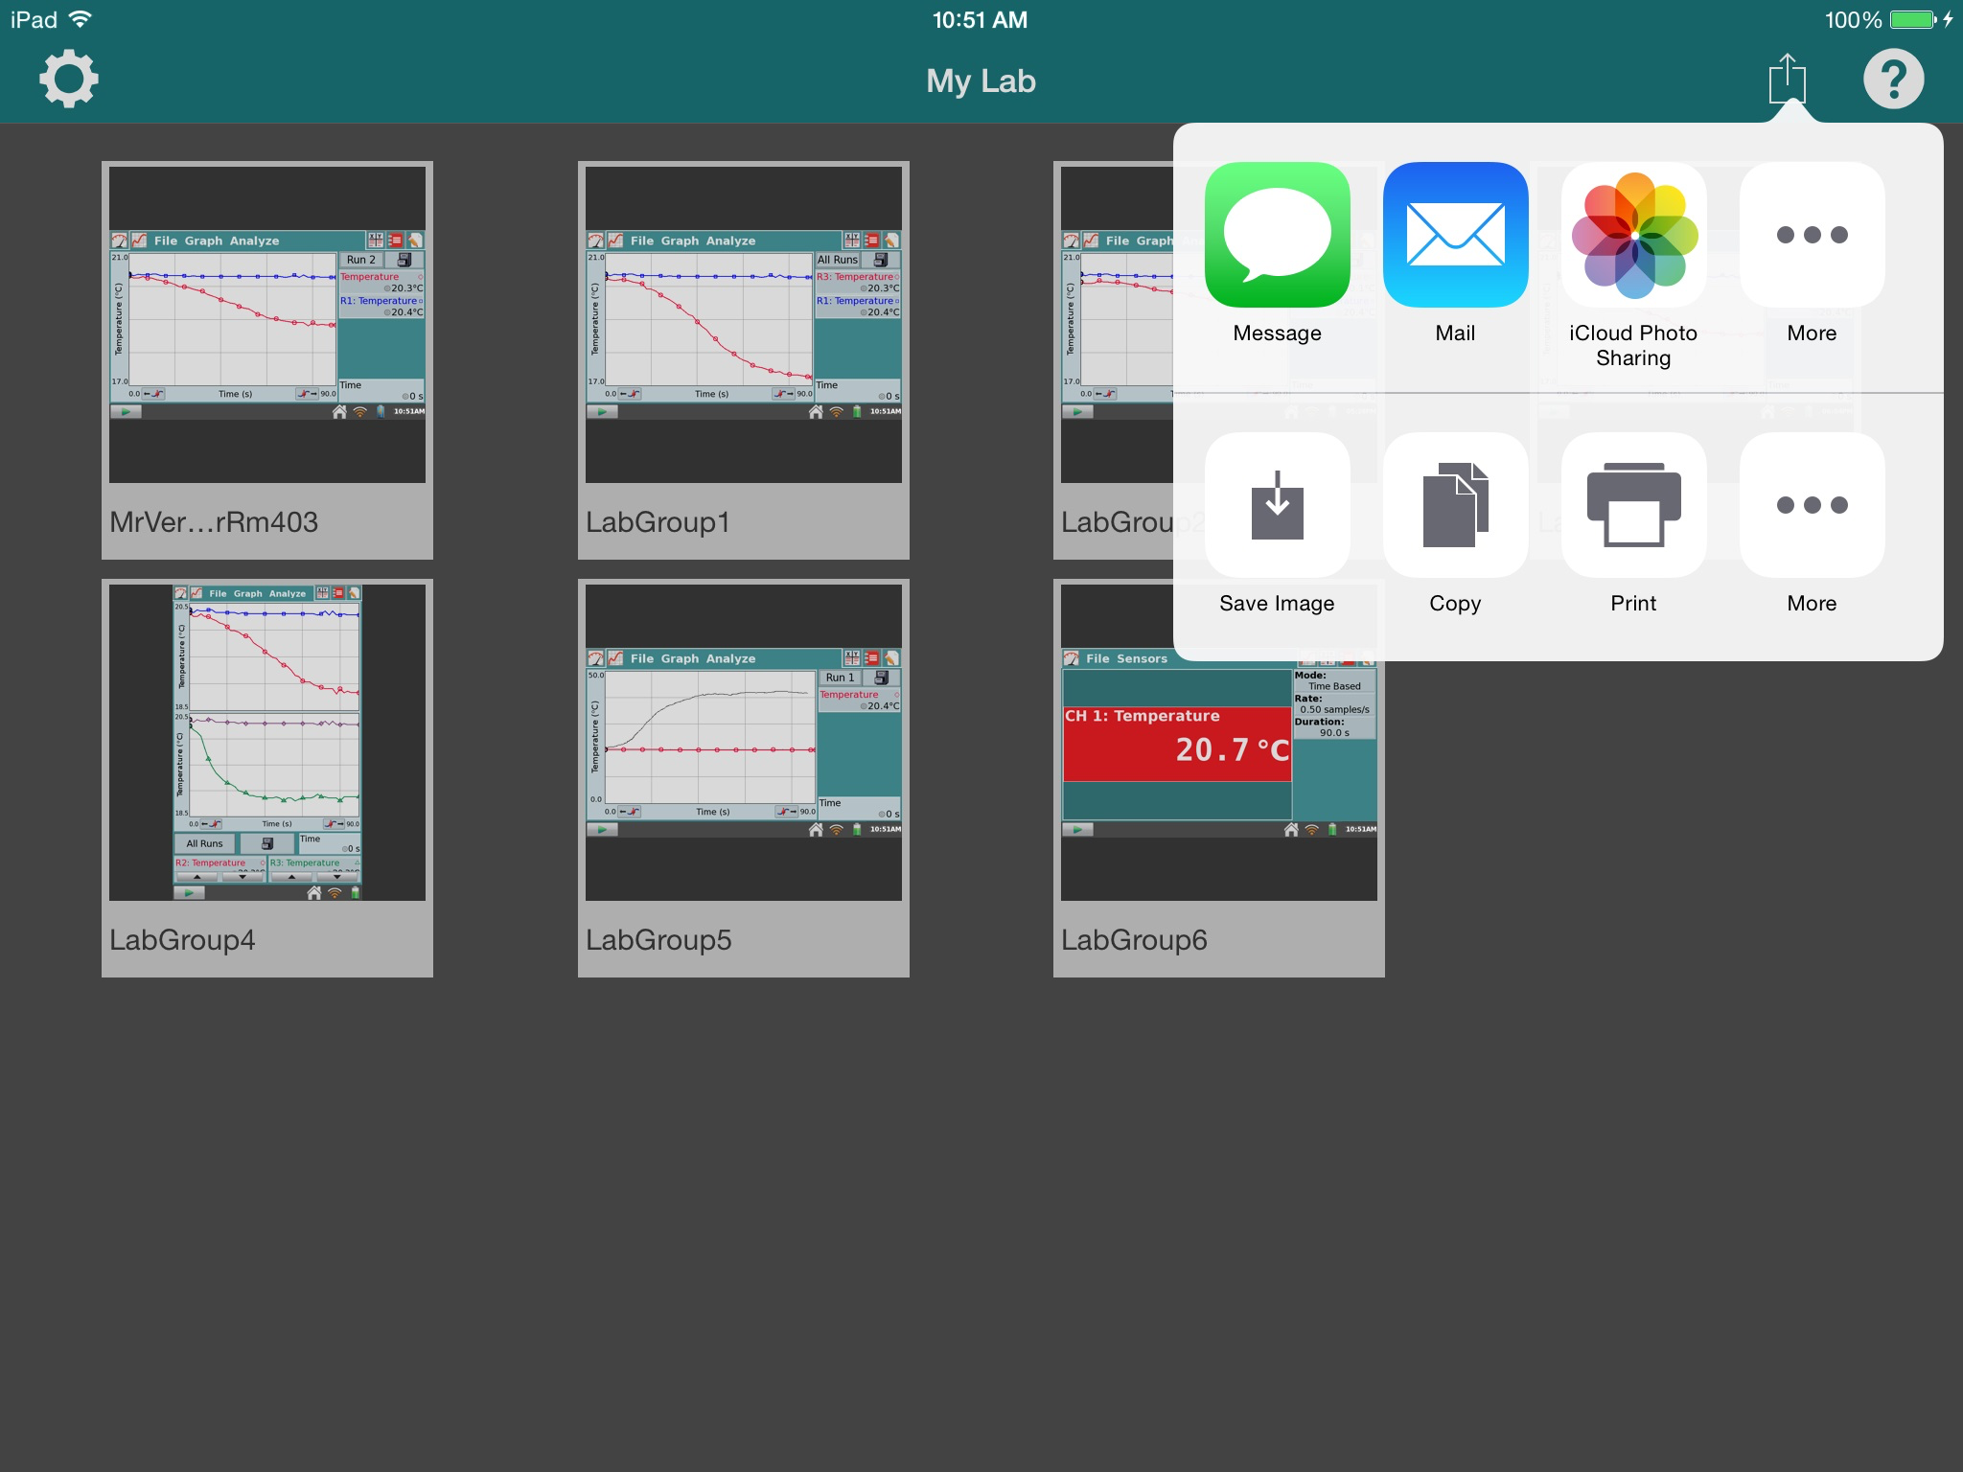Image resolution: width=1963 pixels, height=1472 pixels.
Task: Open the MrVer...rRm403 device thumbnail
Action: click(267, 325)
